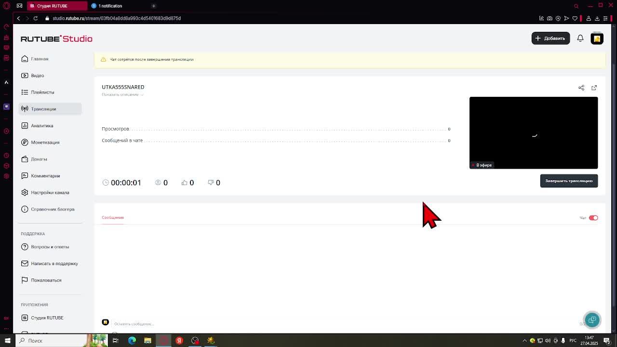617x347 pixels.
Task: Expand Показать описание
Action: pos(122,94)
